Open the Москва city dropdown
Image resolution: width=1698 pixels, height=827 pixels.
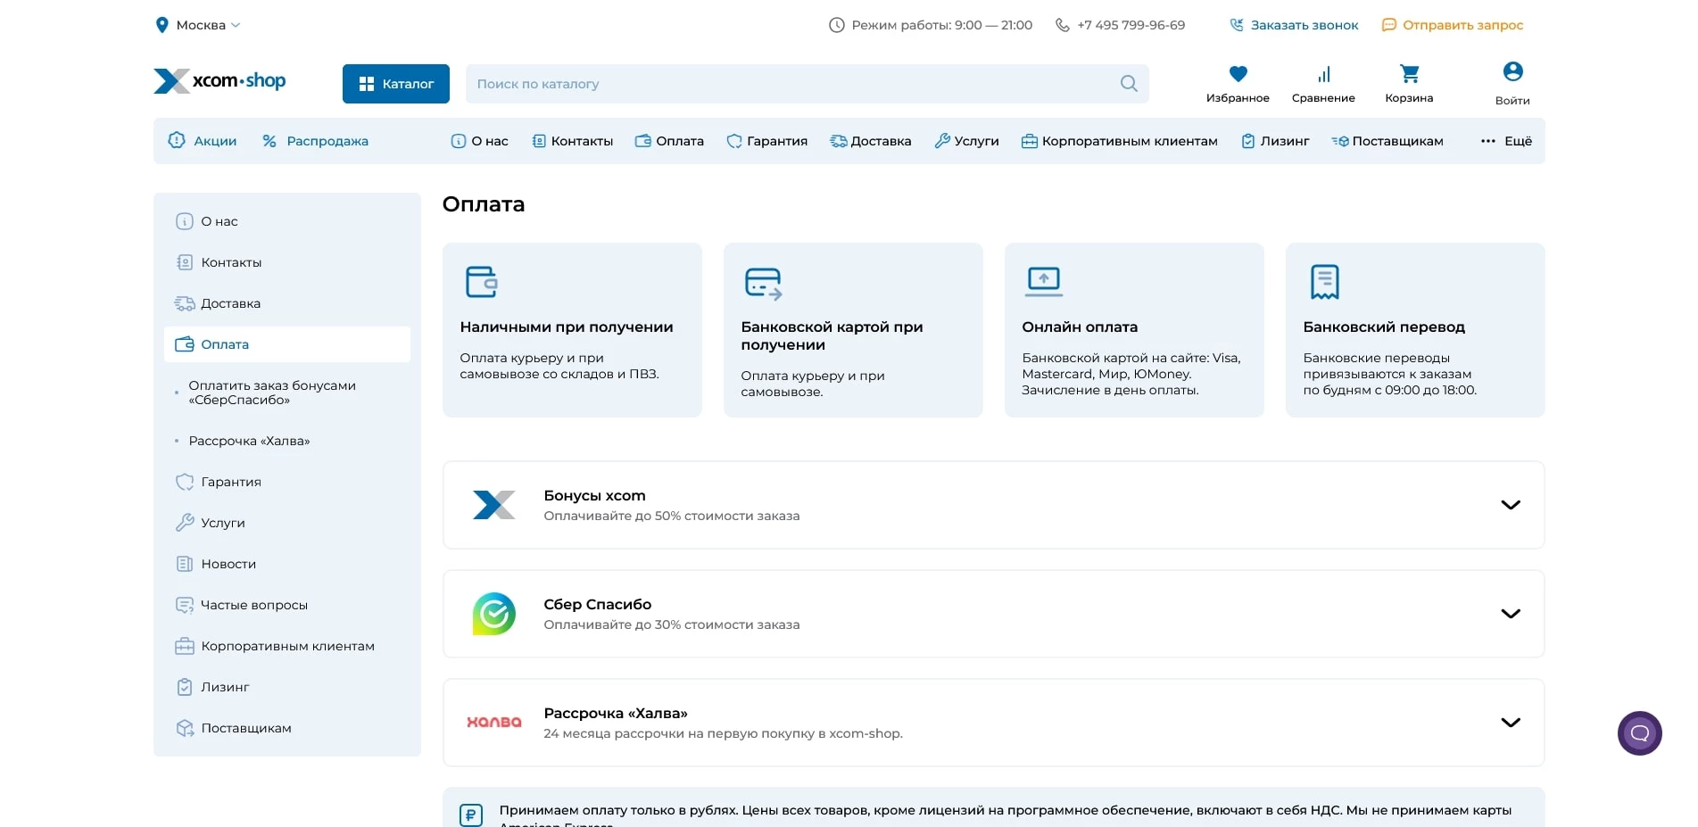(x=199, y=25)
